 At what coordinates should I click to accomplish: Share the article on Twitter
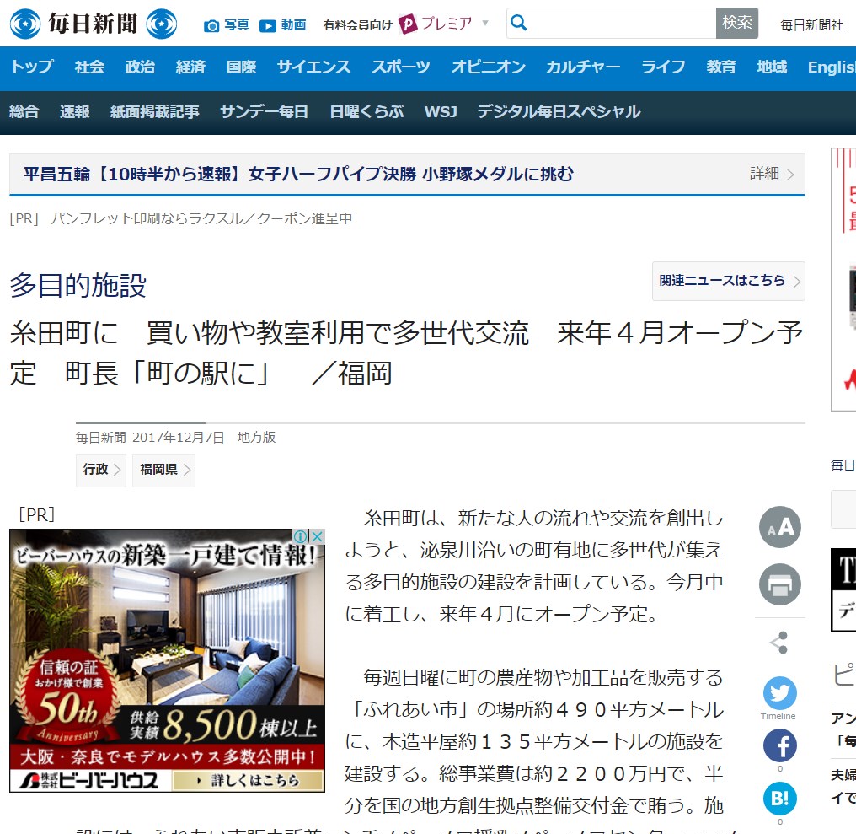(x=779, y=693)
